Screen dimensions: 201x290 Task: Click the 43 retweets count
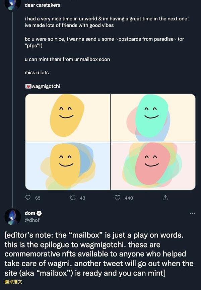82,198
